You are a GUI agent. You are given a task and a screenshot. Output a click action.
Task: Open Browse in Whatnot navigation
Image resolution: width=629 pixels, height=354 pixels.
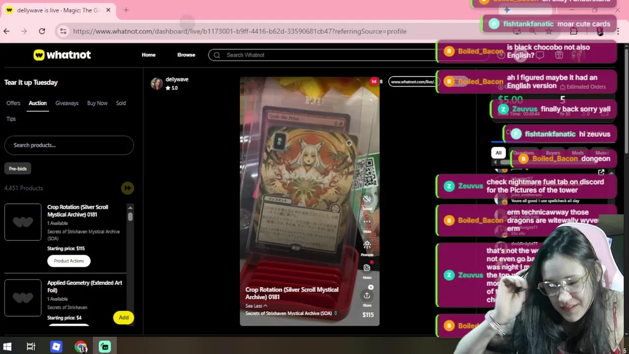186,55
